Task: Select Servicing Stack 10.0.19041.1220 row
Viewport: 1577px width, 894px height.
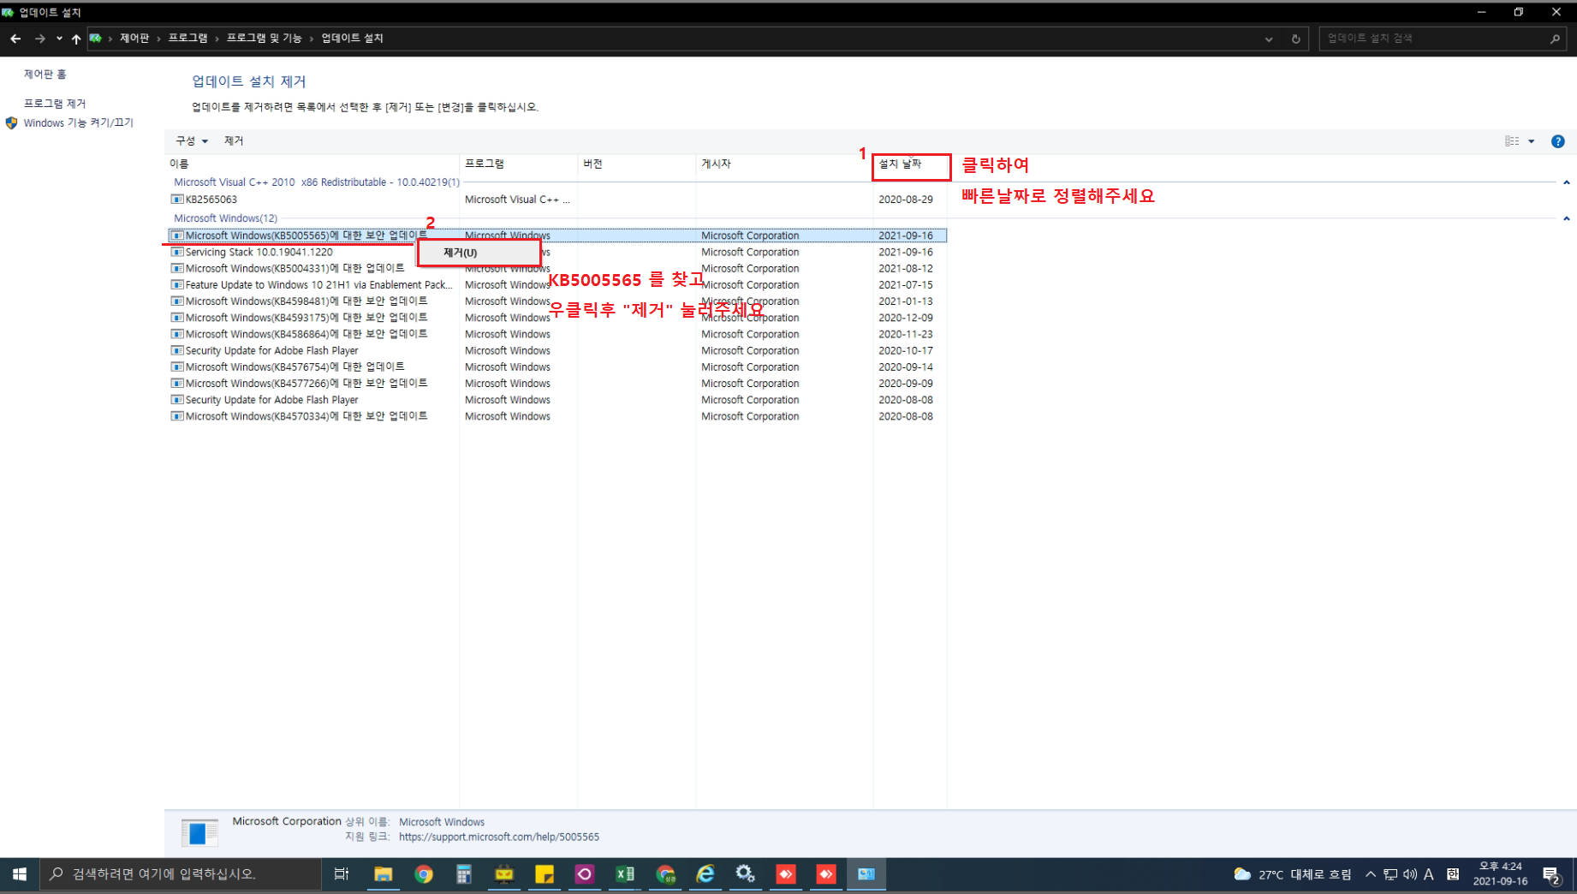Action: click(556, 252)
